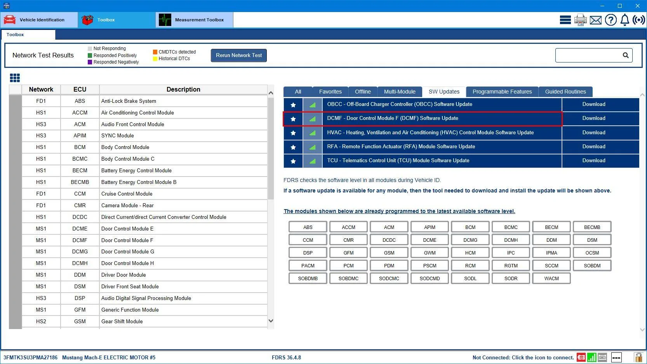Image resolution: width=647 pixels, height=364 pixels.
Task: Switch to the All tab
Action: [x=298, y=92]
